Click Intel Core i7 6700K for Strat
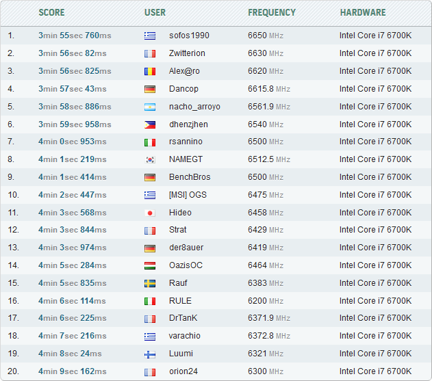The image size is (432, 381). (375, 230)
